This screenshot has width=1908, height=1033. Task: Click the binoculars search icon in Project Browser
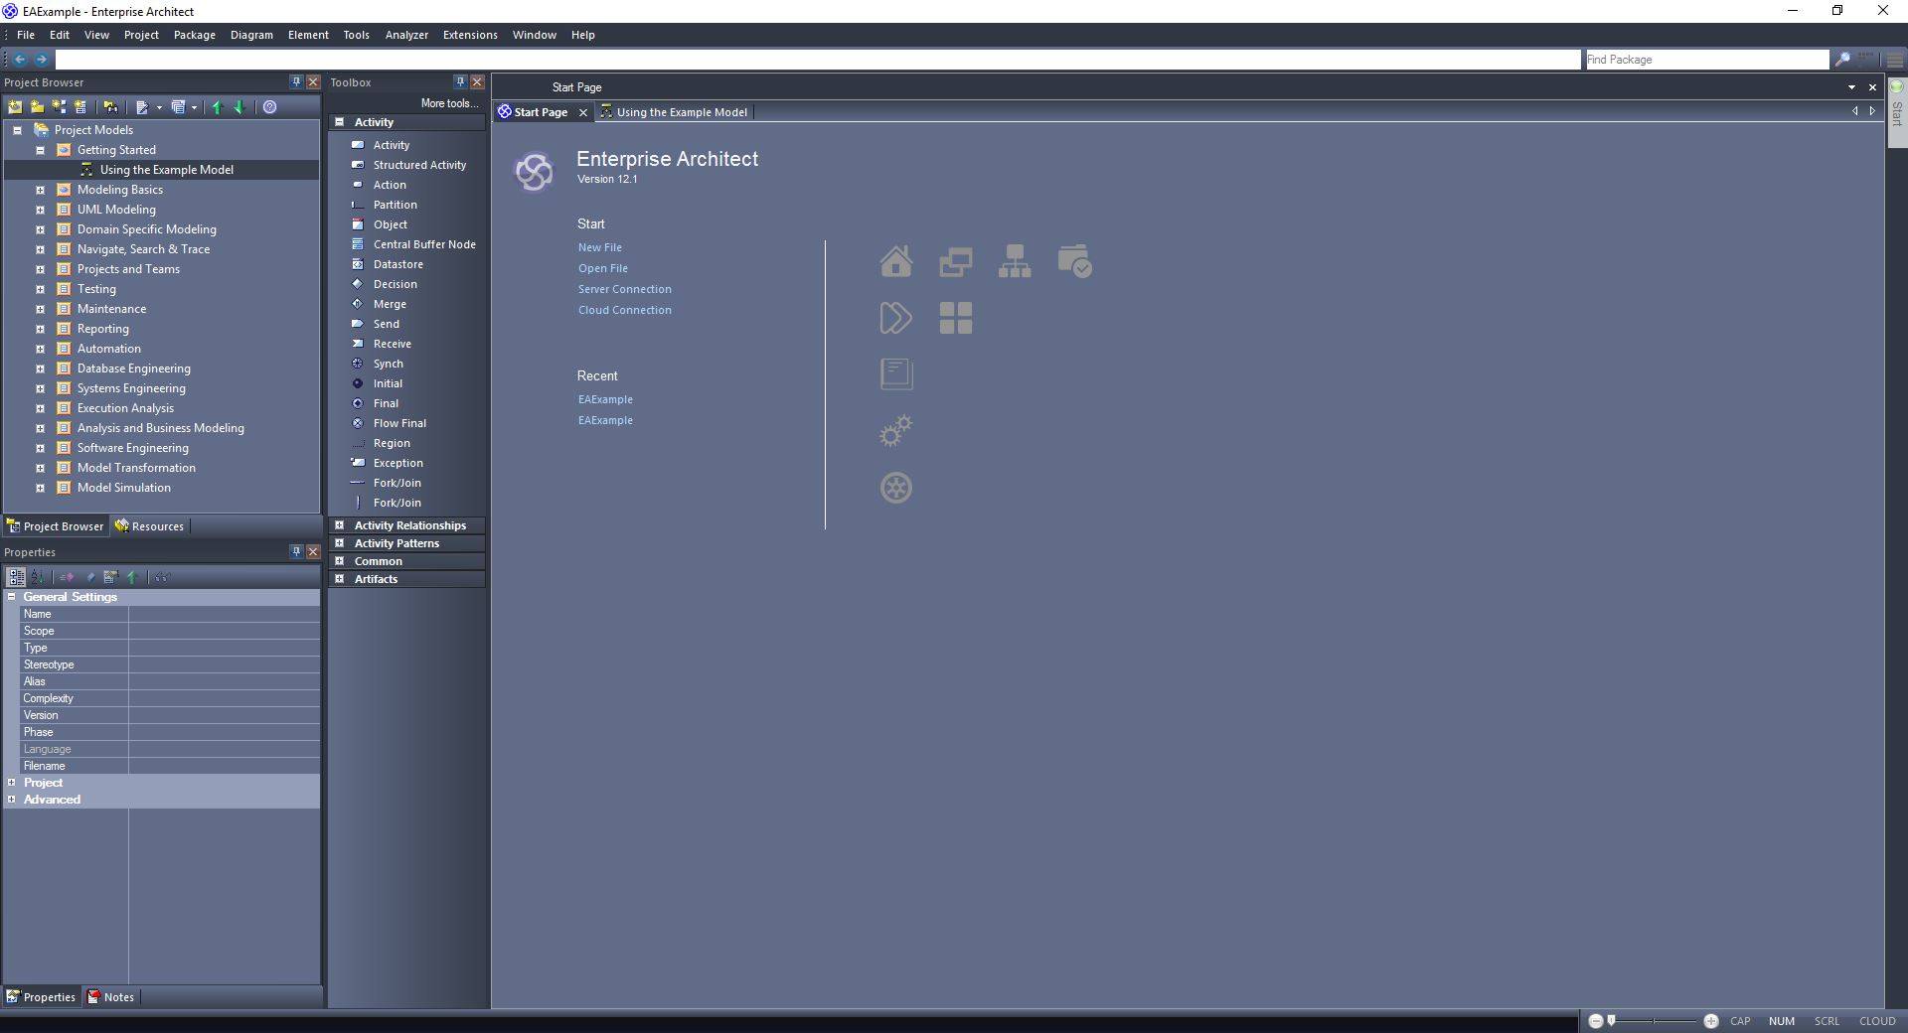(x=110, y=106)
